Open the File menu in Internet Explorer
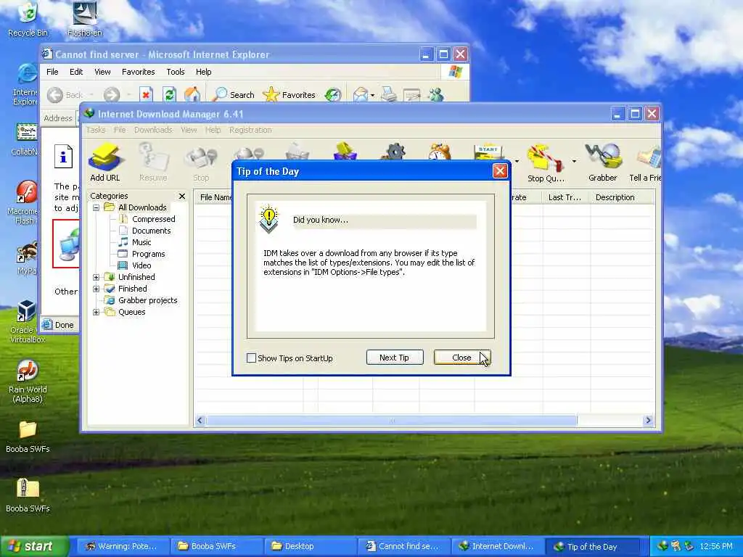The width and height of the screenshot is (743, 557). click(52, 72)
